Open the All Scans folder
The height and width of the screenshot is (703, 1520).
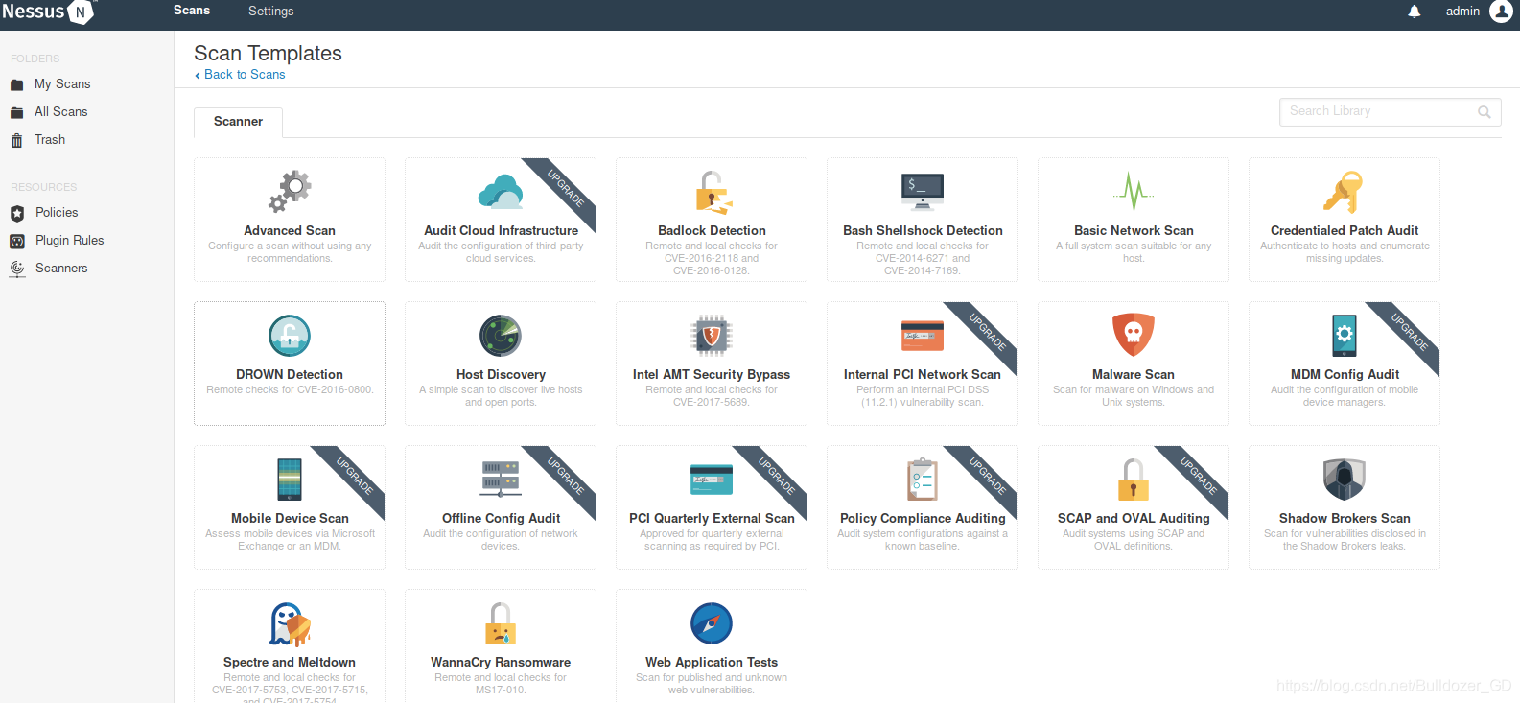coord(61,112)
